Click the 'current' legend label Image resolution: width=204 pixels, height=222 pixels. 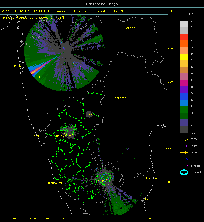(196, 172)
